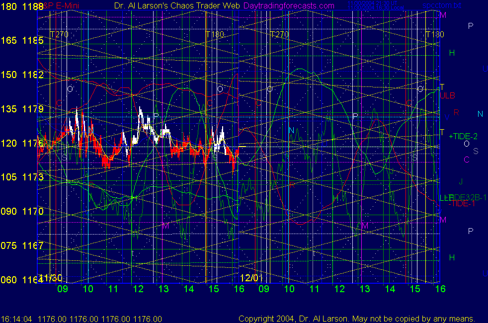Select the "060 1164" price axis label

pos(22,280)
